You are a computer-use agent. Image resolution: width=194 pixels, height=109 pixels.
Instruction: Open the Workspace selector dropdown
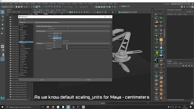[x=180, y=4]
